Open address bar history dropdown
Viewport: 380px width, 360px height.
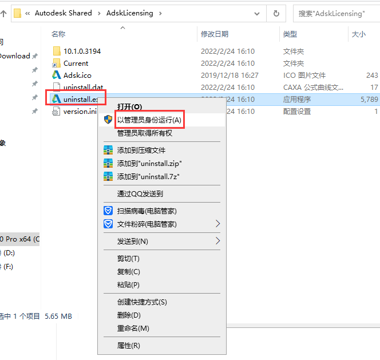[257, 14]
